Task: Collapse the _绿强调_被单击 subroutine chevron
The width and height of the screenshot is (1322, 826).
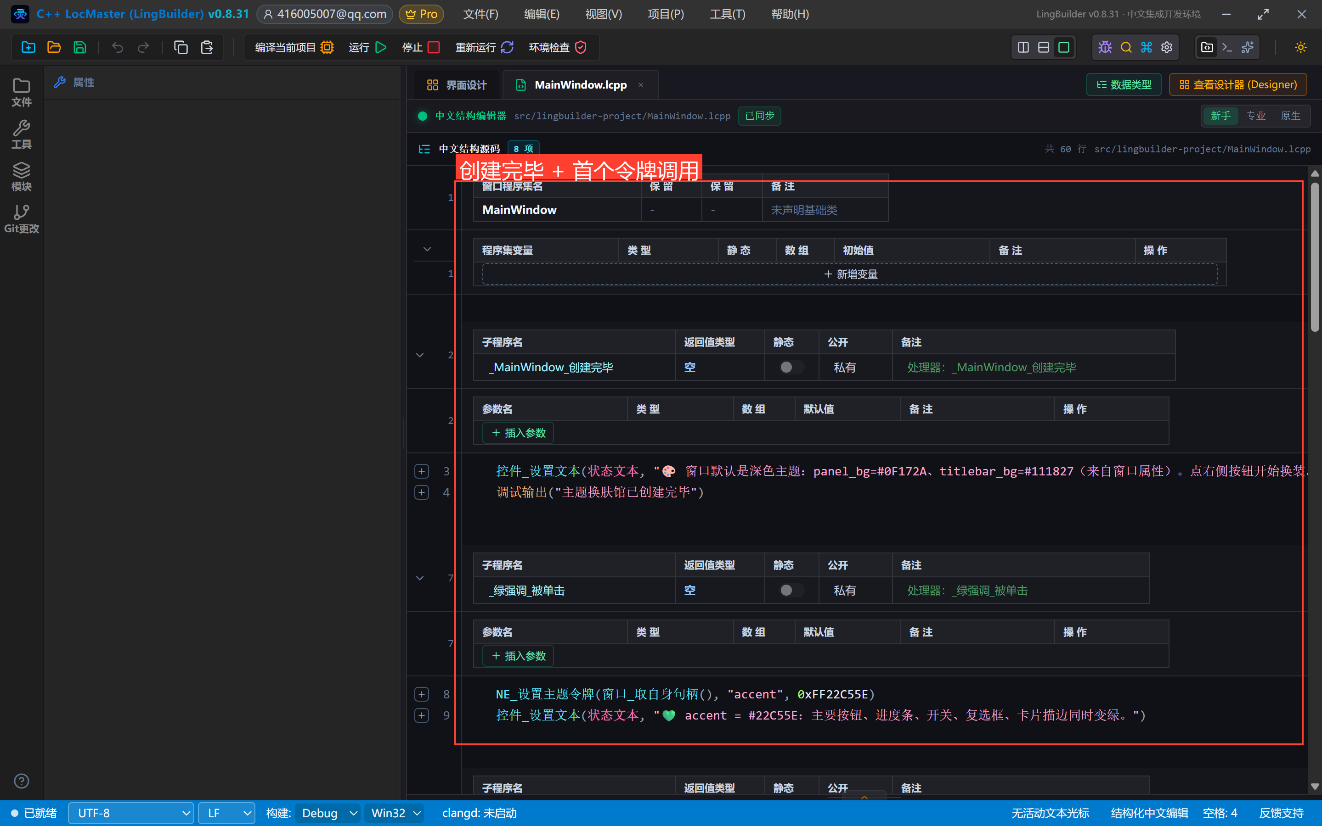Action: (x=420, y=578)
